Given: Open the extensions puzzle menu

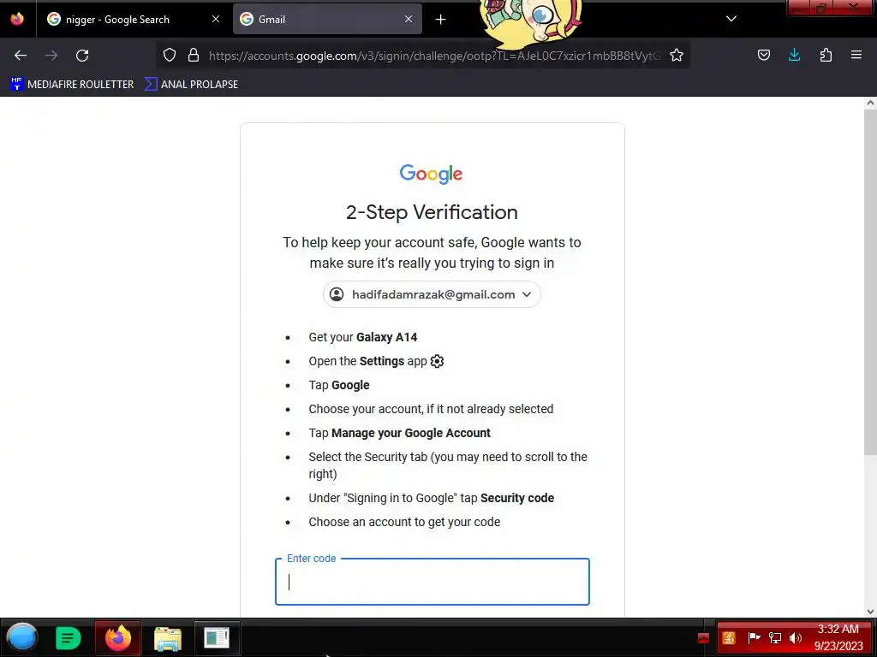Looking at the screenshot, I should pos(826,55).
